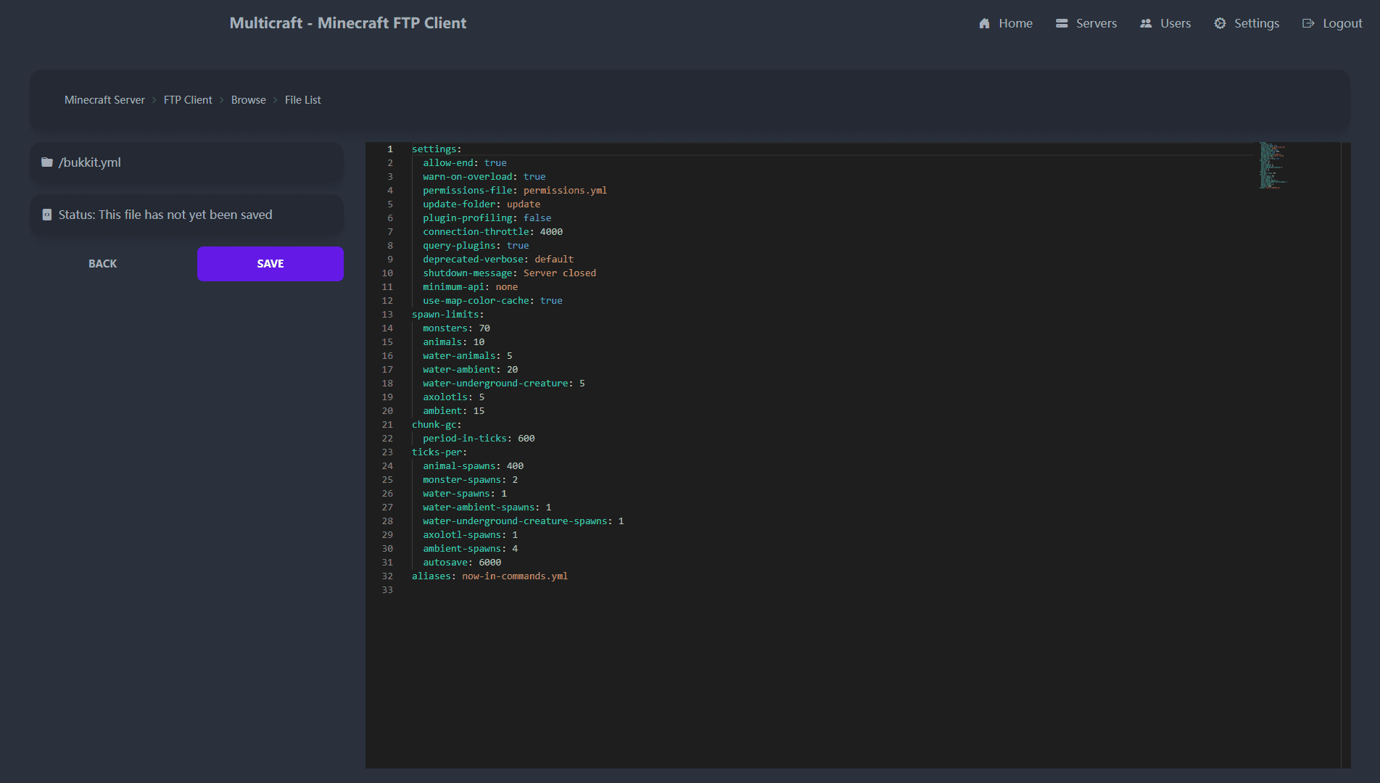Click the 'chunk-gc:' line
Screen dimensions: 1380x783
click(x=437, y=425)
